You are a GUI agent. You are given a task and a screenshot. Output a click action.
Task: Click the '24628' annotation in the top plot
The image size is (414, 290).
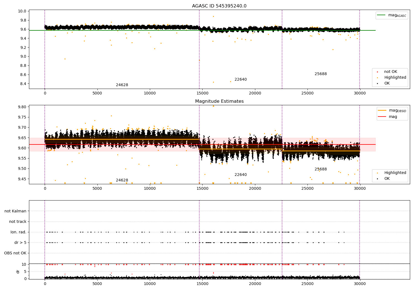click(x=122, y=85)
